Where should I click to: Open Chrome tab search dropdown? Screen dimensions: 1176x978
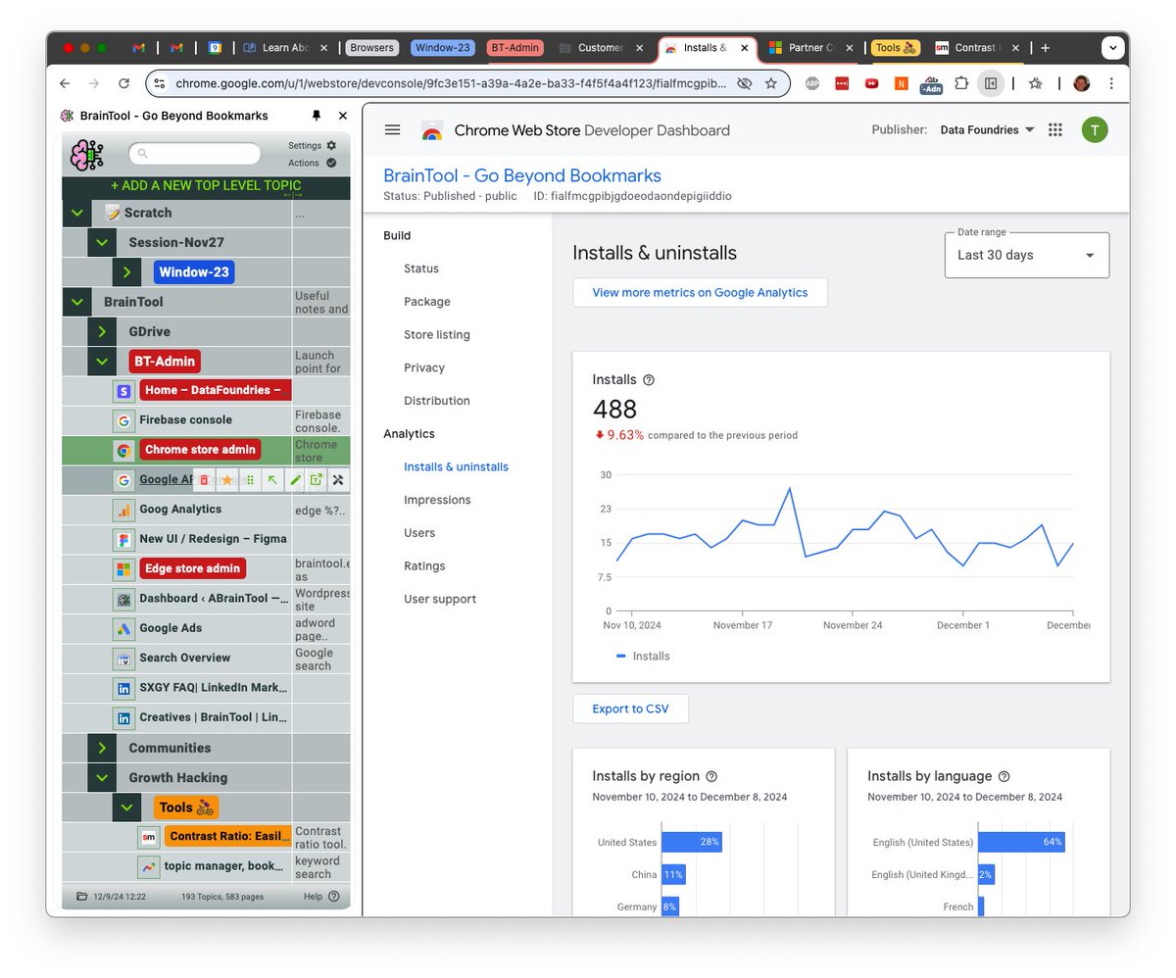[1111, 47]
